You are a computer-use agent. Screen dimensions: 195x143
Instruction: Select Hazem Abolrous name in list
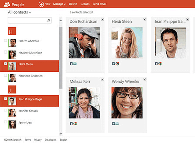29,41
